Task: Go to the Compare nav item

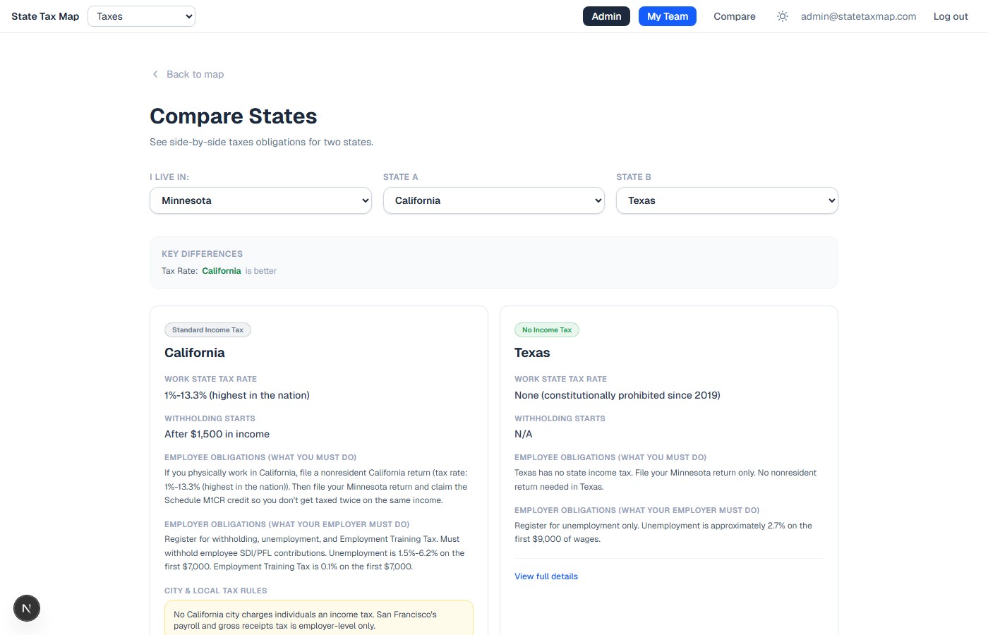Action: pyautogui.click(x=734, y=16)
